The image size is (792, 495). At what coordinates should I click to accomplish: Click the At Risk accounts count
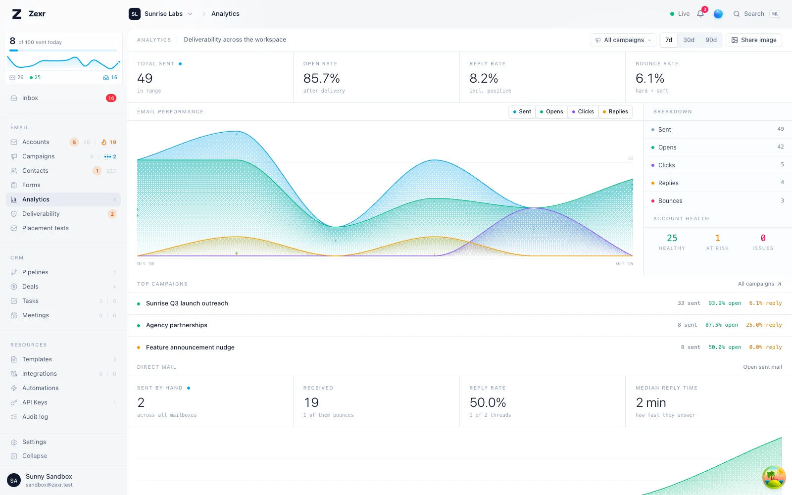coord(717,238)
